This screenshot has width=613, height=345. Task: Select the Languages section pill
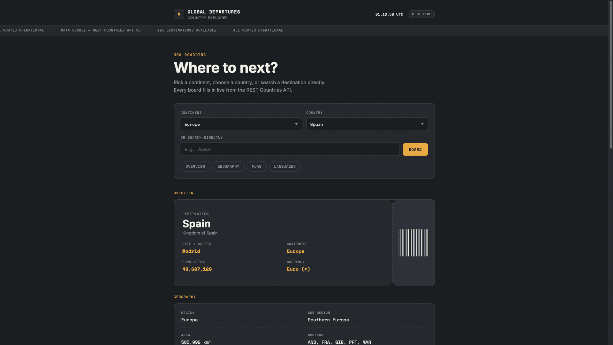pos(285,166)
